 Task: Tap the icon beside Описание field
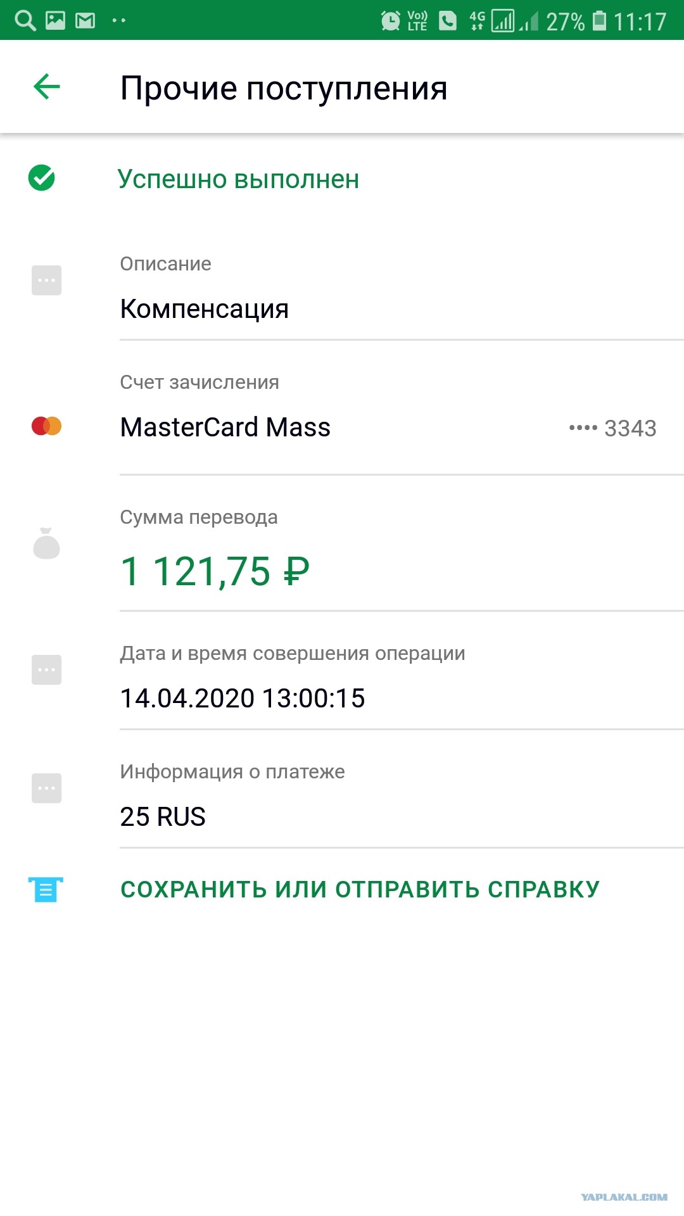tap(47, 280)
